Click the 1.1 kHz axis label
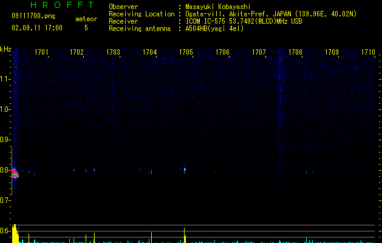The width and height of the screenshot is (382, 243). [x=5, y=79]
